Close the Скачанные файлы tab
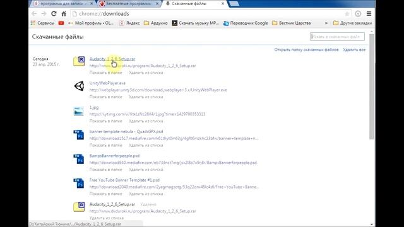The image size is (404, 227). click(223, 4)
